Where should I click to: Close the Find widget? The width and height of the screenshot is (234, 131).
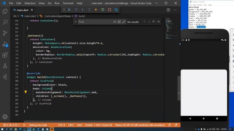[x=159, y=22]
